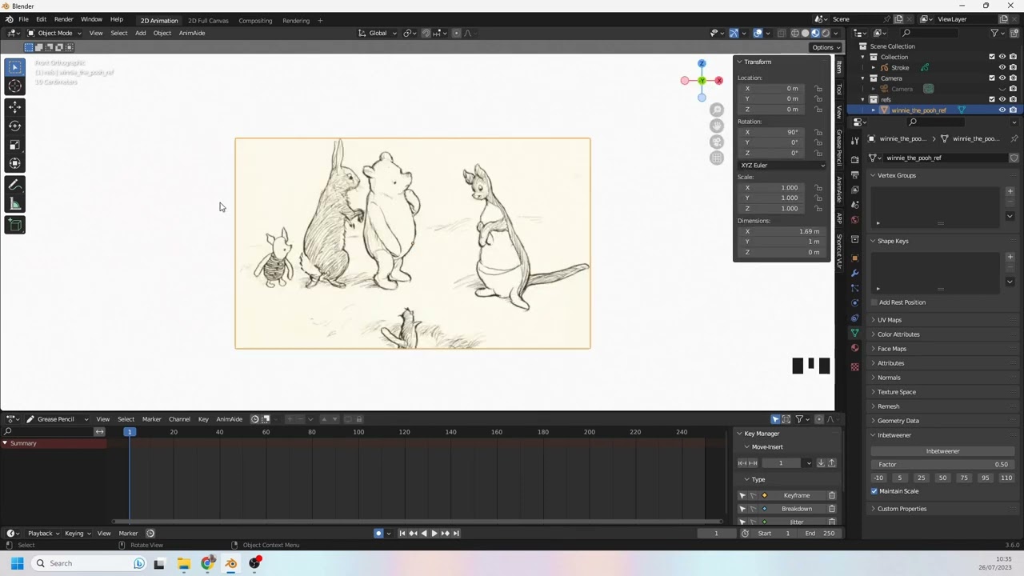The width and height of the screenshot is (1024, 576).
Task: Open the viewport Add menu
Action: [140, 33]
